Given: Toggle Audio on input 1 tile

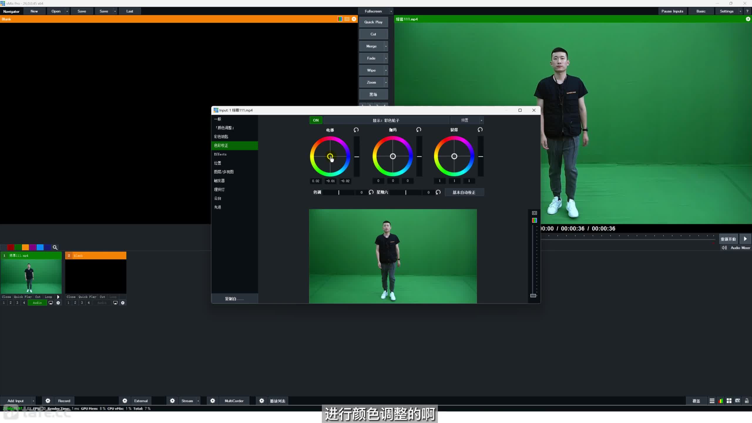Looking at the screenshot, I should [37, 303].
